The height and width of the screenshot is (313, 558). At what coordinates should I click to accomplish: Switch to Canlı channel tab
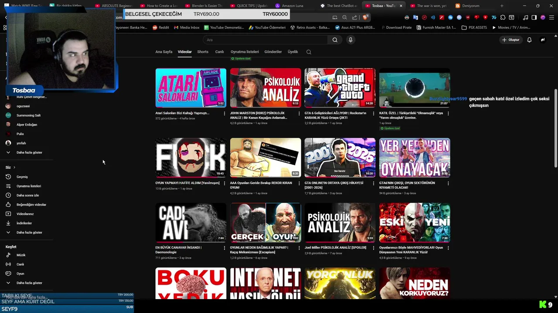pos(219,52)
